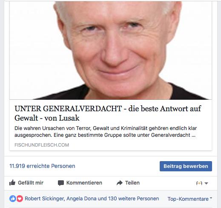Click the profile identity selector icon
The width and height of the screenshot is (221, 208).
point(199,183)
